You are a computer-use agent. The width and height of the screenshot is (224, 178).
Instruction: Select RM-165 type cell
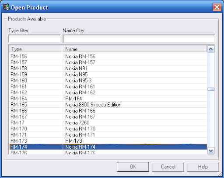point(36,105)
